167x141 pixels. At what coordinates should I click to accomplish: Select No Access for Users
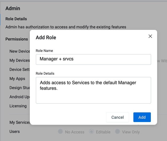click(60, 132)
